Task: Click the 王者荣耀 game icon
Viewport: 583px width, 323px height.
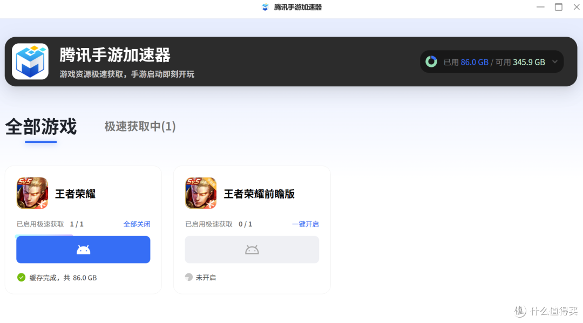Action: pos(32,193)
